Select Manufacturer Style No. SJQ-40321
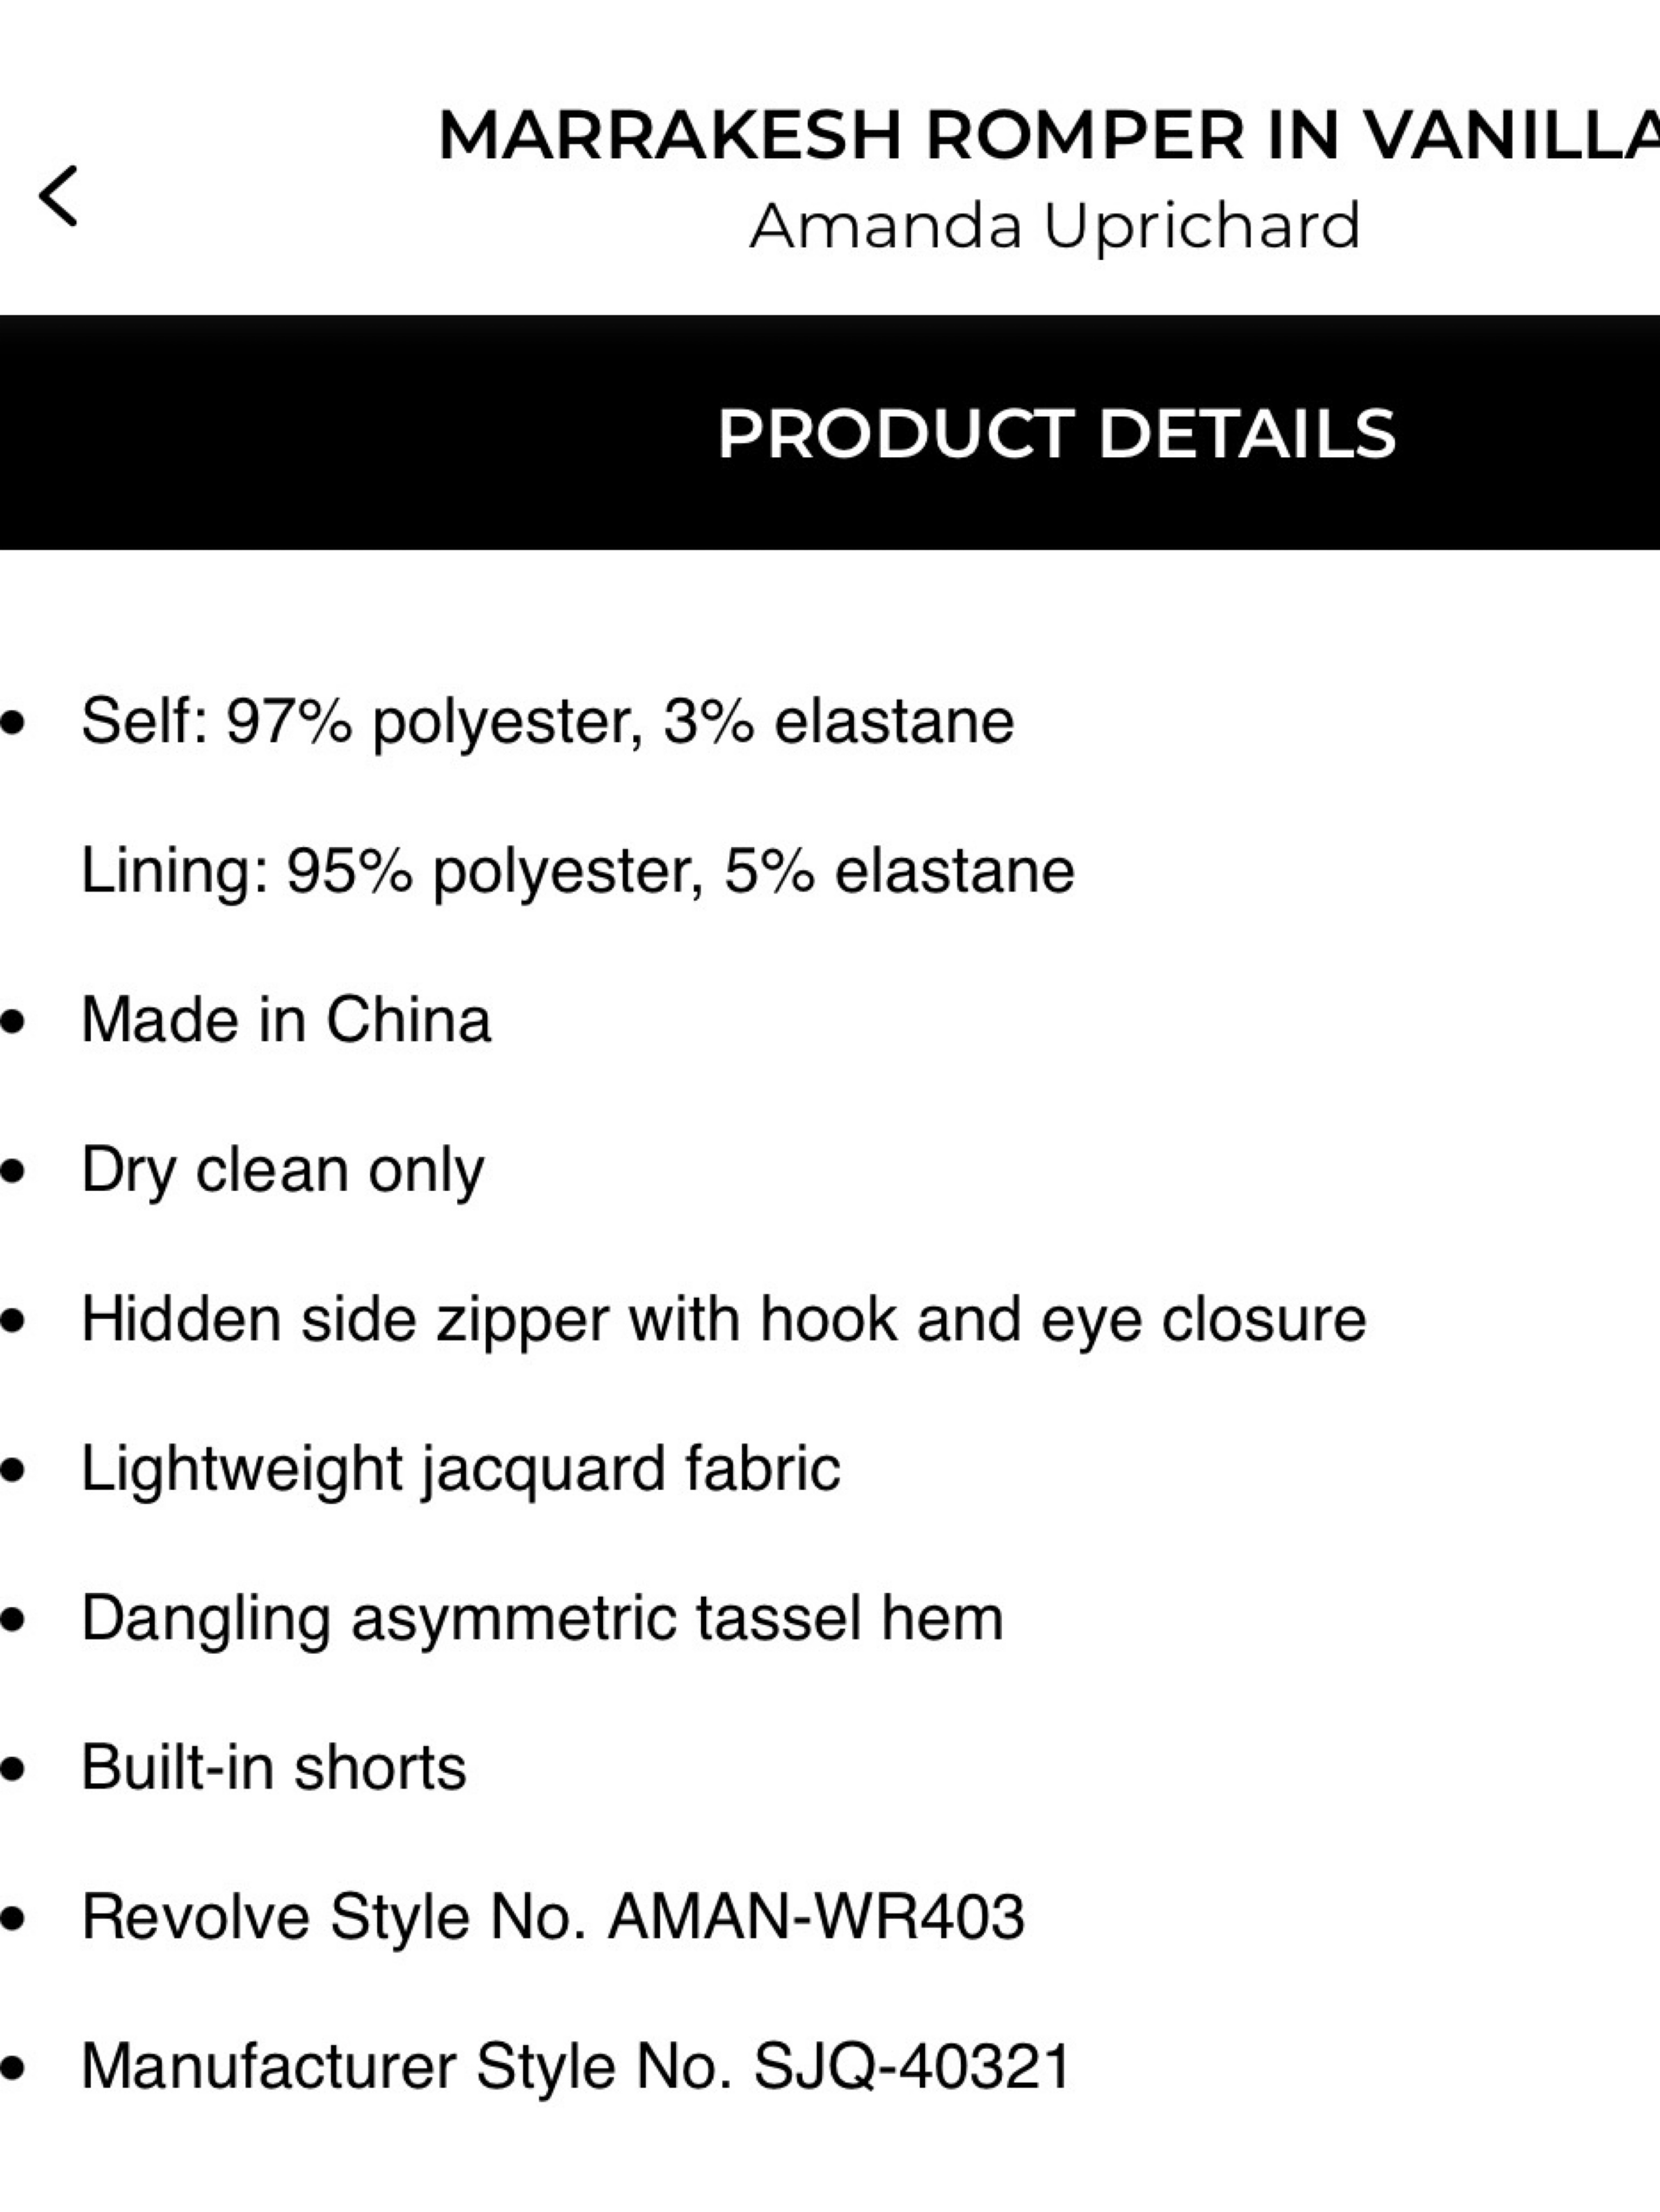The image size is (1660, 2212). [577, 2067]
